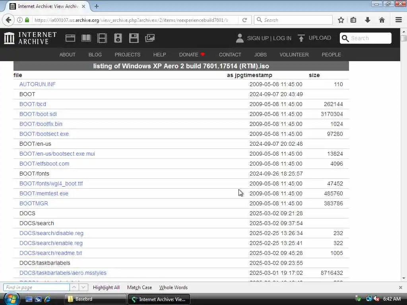
Task: Open the BOOTMGR file link
Action: click(x=34, y=203)
